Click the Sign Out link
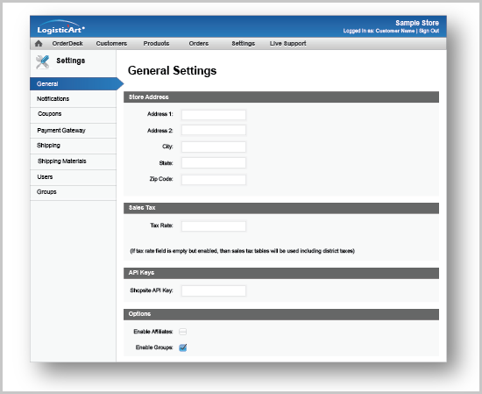 point(429,31)
